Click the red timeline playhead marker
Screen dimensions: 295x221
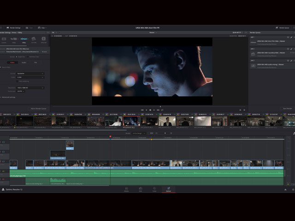click(110, 136)
